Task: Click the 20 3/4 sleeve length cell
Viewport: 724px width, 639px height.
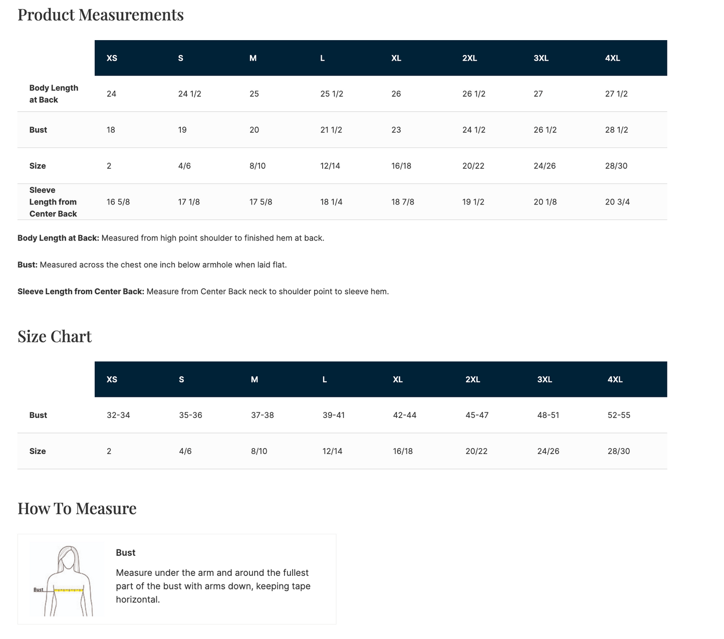Action: [617, 202]
